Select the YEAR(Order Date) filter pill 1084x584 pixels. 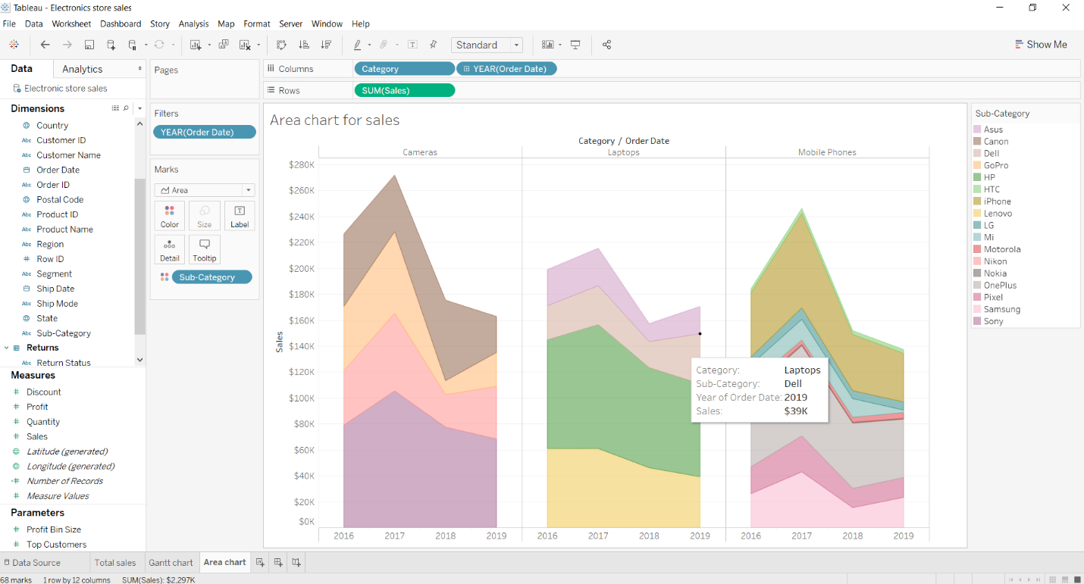[x=204, y=132]
